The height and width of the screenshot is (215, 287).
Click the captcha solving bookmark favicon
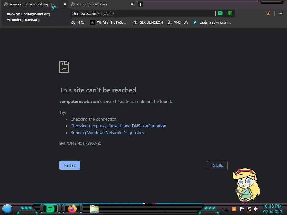click(x=195, y=22)
